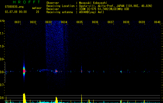Image resolution: width=163 pixels, height=103 pixels.
Task: Select location text Ogata-vill. Akita-Pref. JAPAN
Action: [102, 6]
